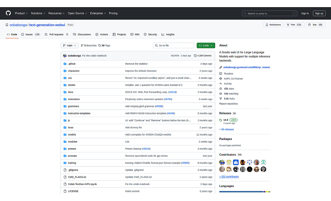Fork the repository

click(x=294, y=25)
